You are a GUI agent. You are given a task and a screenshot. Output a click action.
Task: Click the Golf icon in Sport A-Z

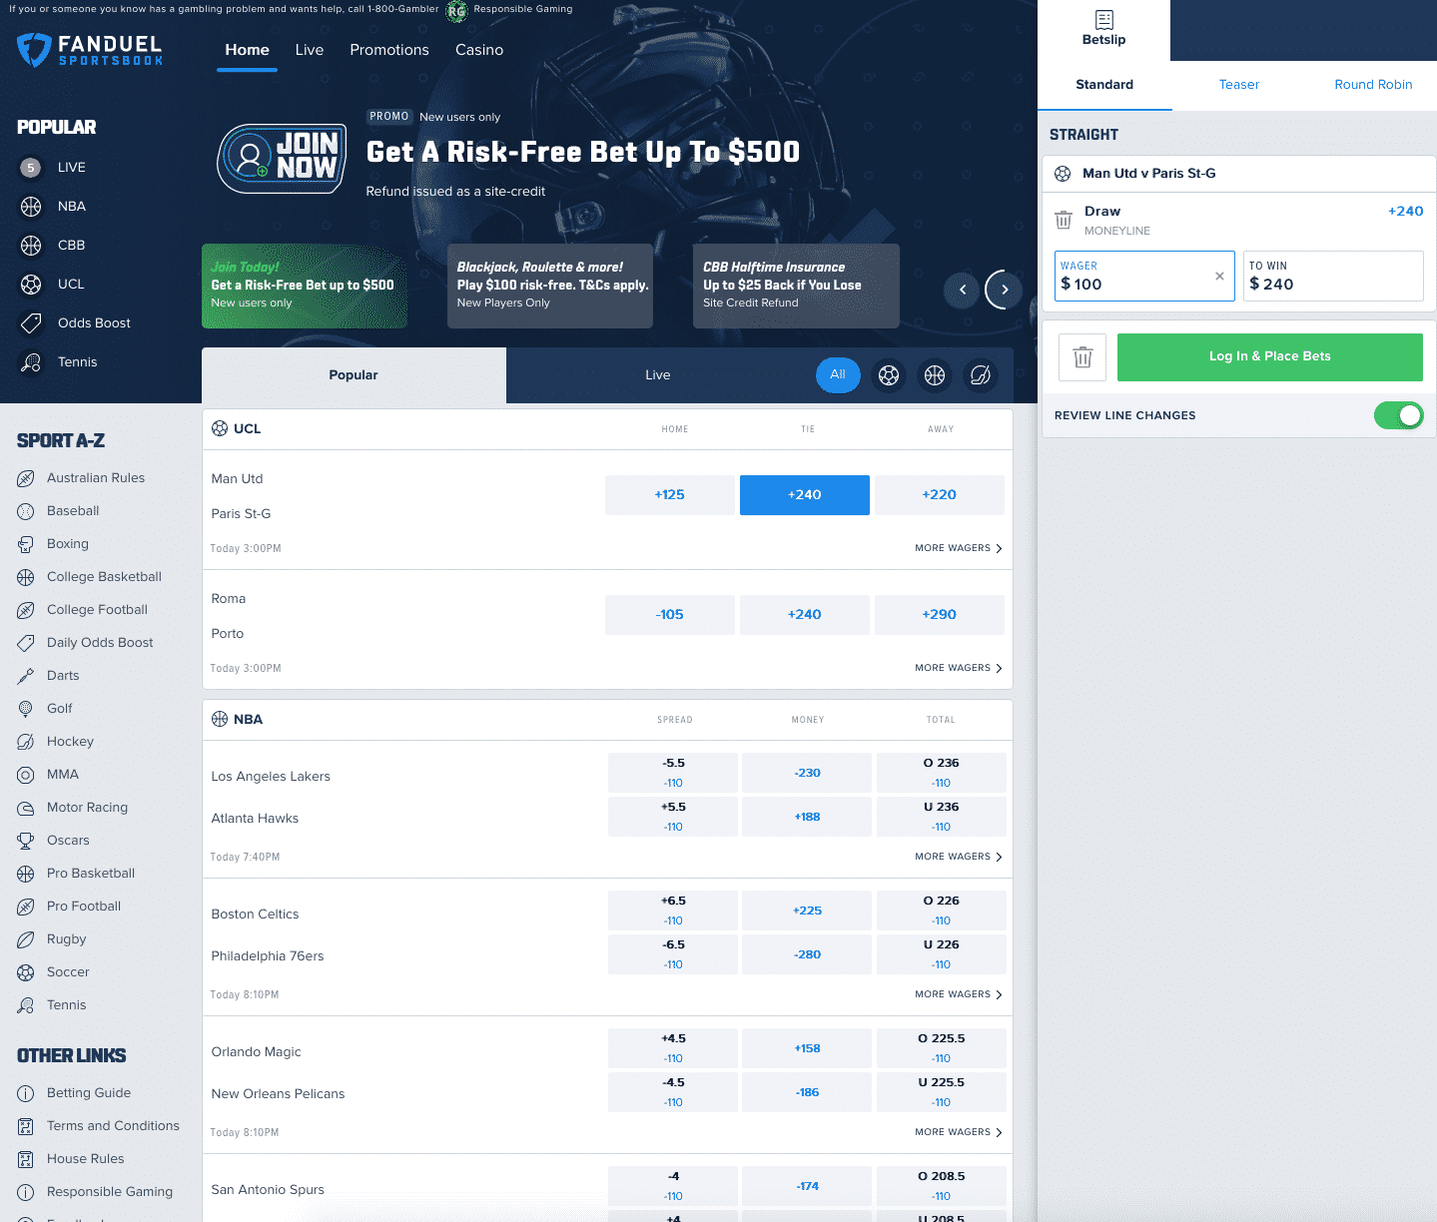[26, 709]
